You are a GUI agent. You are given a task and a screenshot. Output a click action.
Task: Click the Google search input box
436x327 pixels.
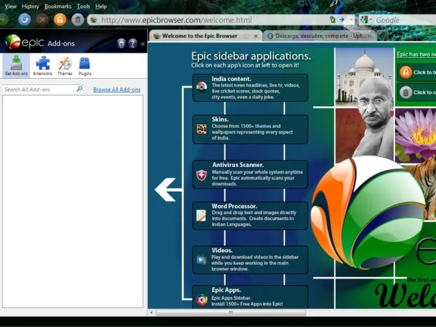click(x=405, y=20)
